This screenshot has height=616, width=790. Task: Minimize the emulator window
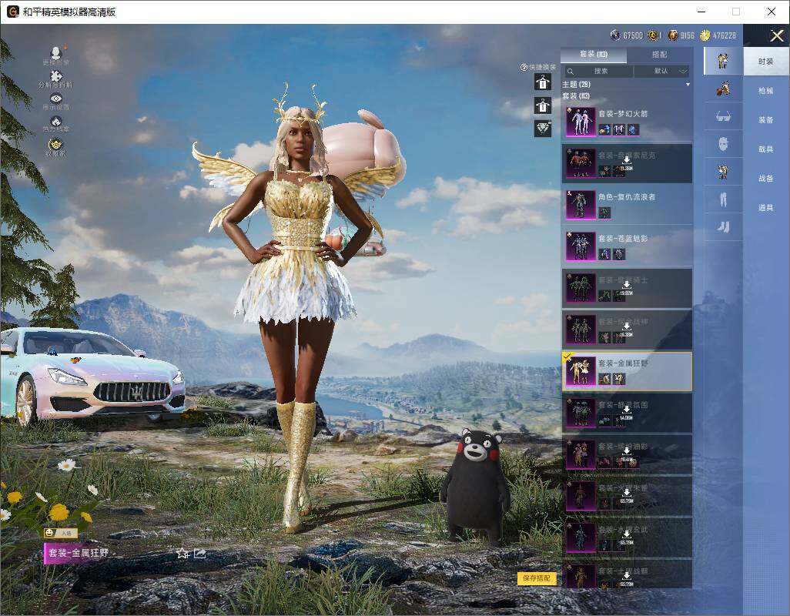(701, 12)
